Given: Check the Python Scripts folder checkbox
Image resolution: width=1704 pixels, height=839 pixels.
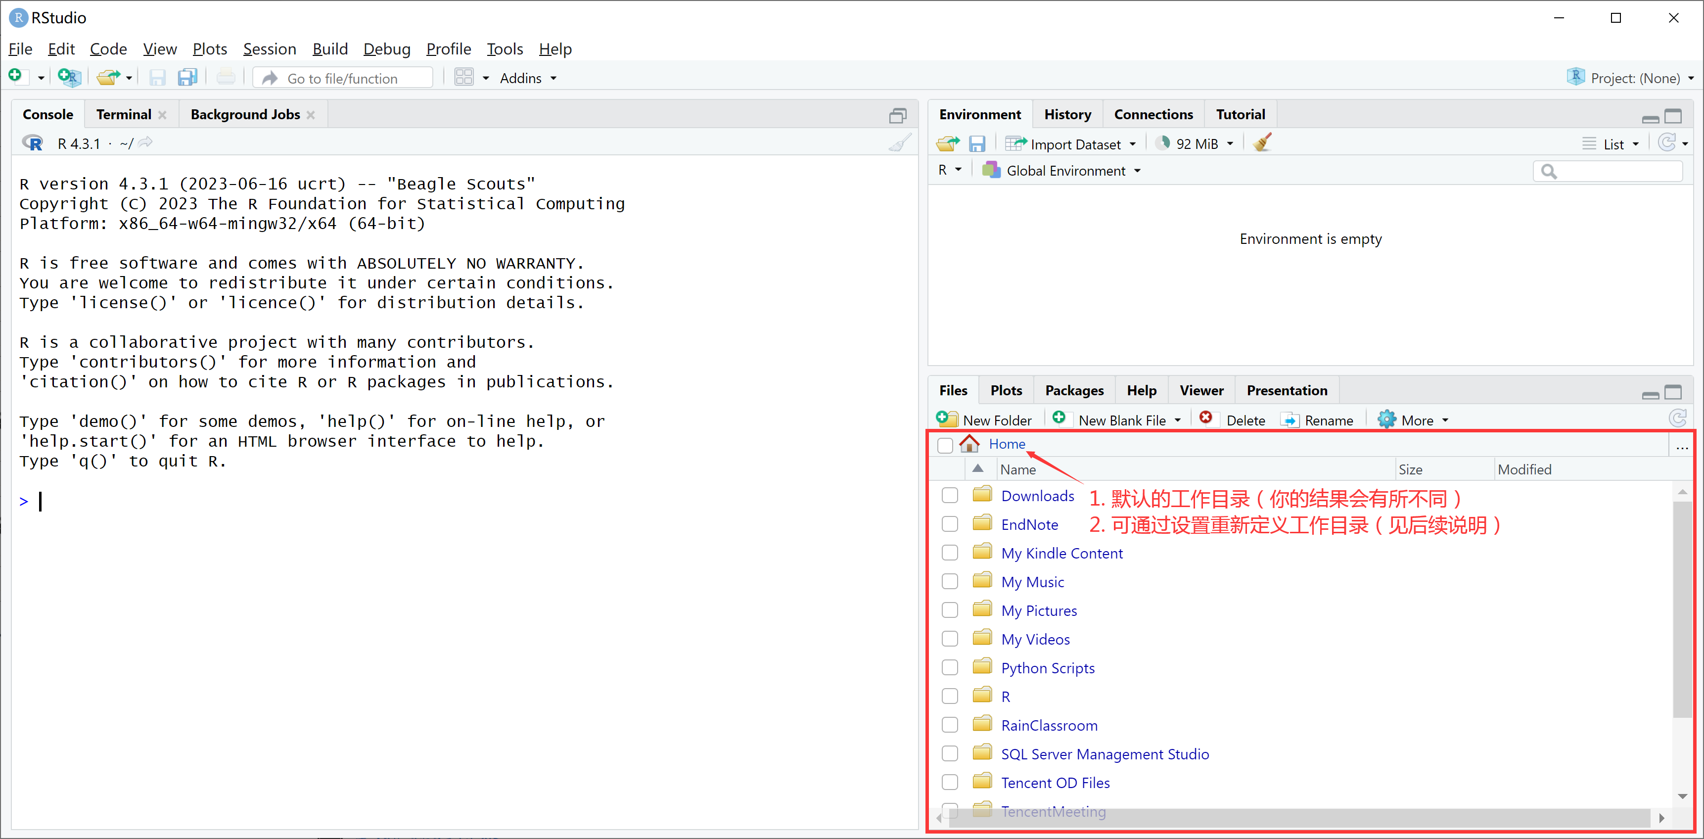Looking at the screenshot, I should pyautogui.click(x=949, y=667).
